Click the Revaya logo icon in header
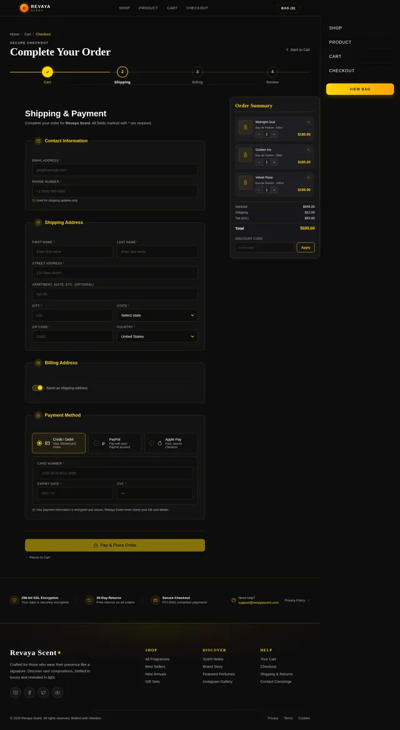 pos(24,8)
